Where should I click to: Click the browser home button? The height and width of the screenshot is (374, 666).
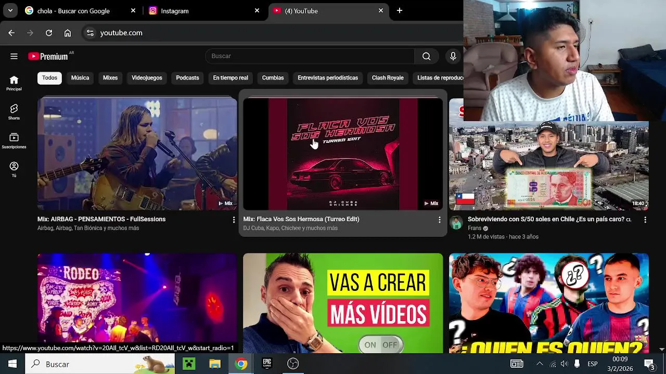point(68,33)
